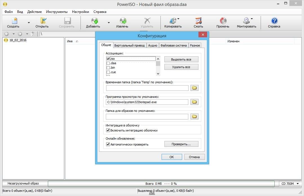Click the Удалить (Delete) toolbar icon
Screen dimensions: 304x196
click(x=147, y=21)
